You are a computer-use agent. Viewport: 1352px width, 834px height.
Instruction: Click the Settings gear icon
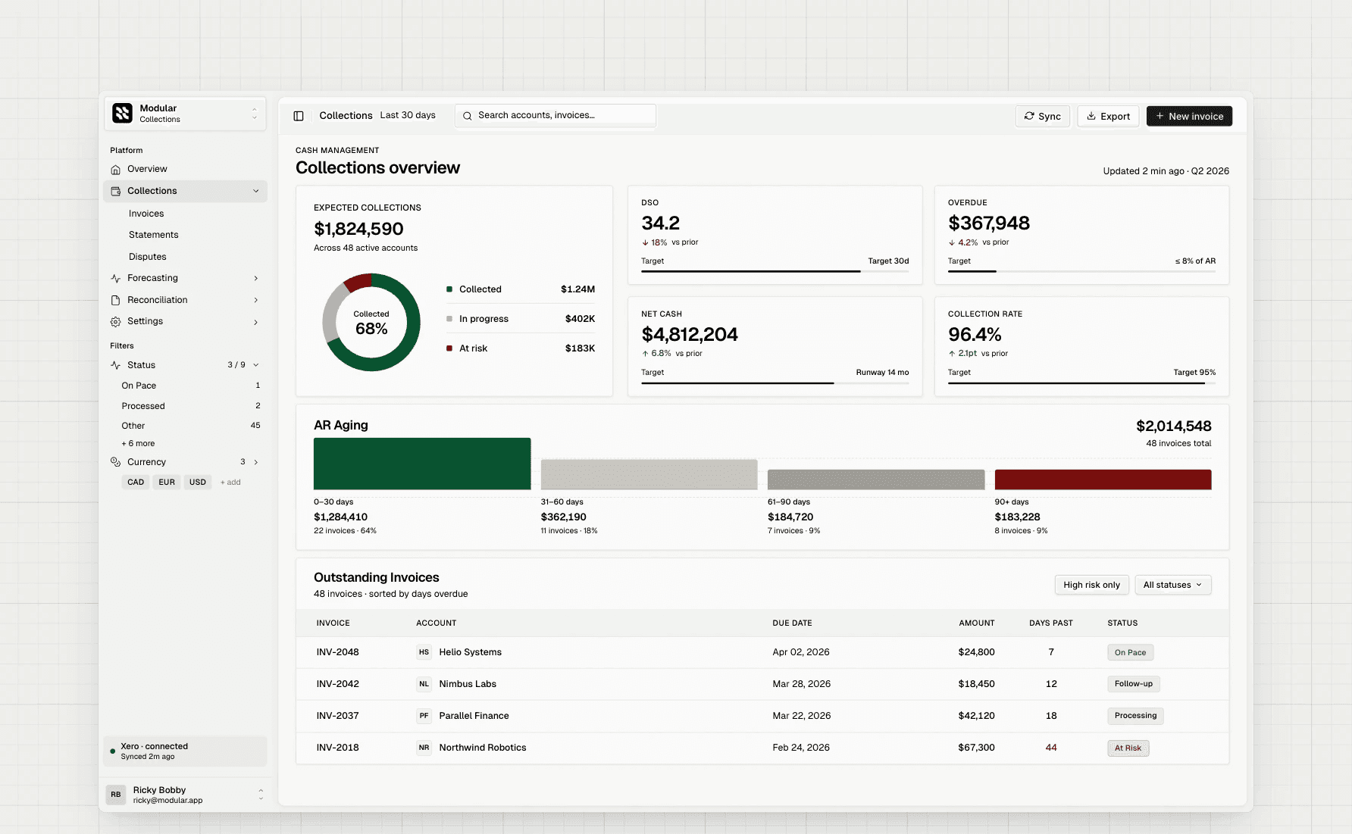[116, 322]
